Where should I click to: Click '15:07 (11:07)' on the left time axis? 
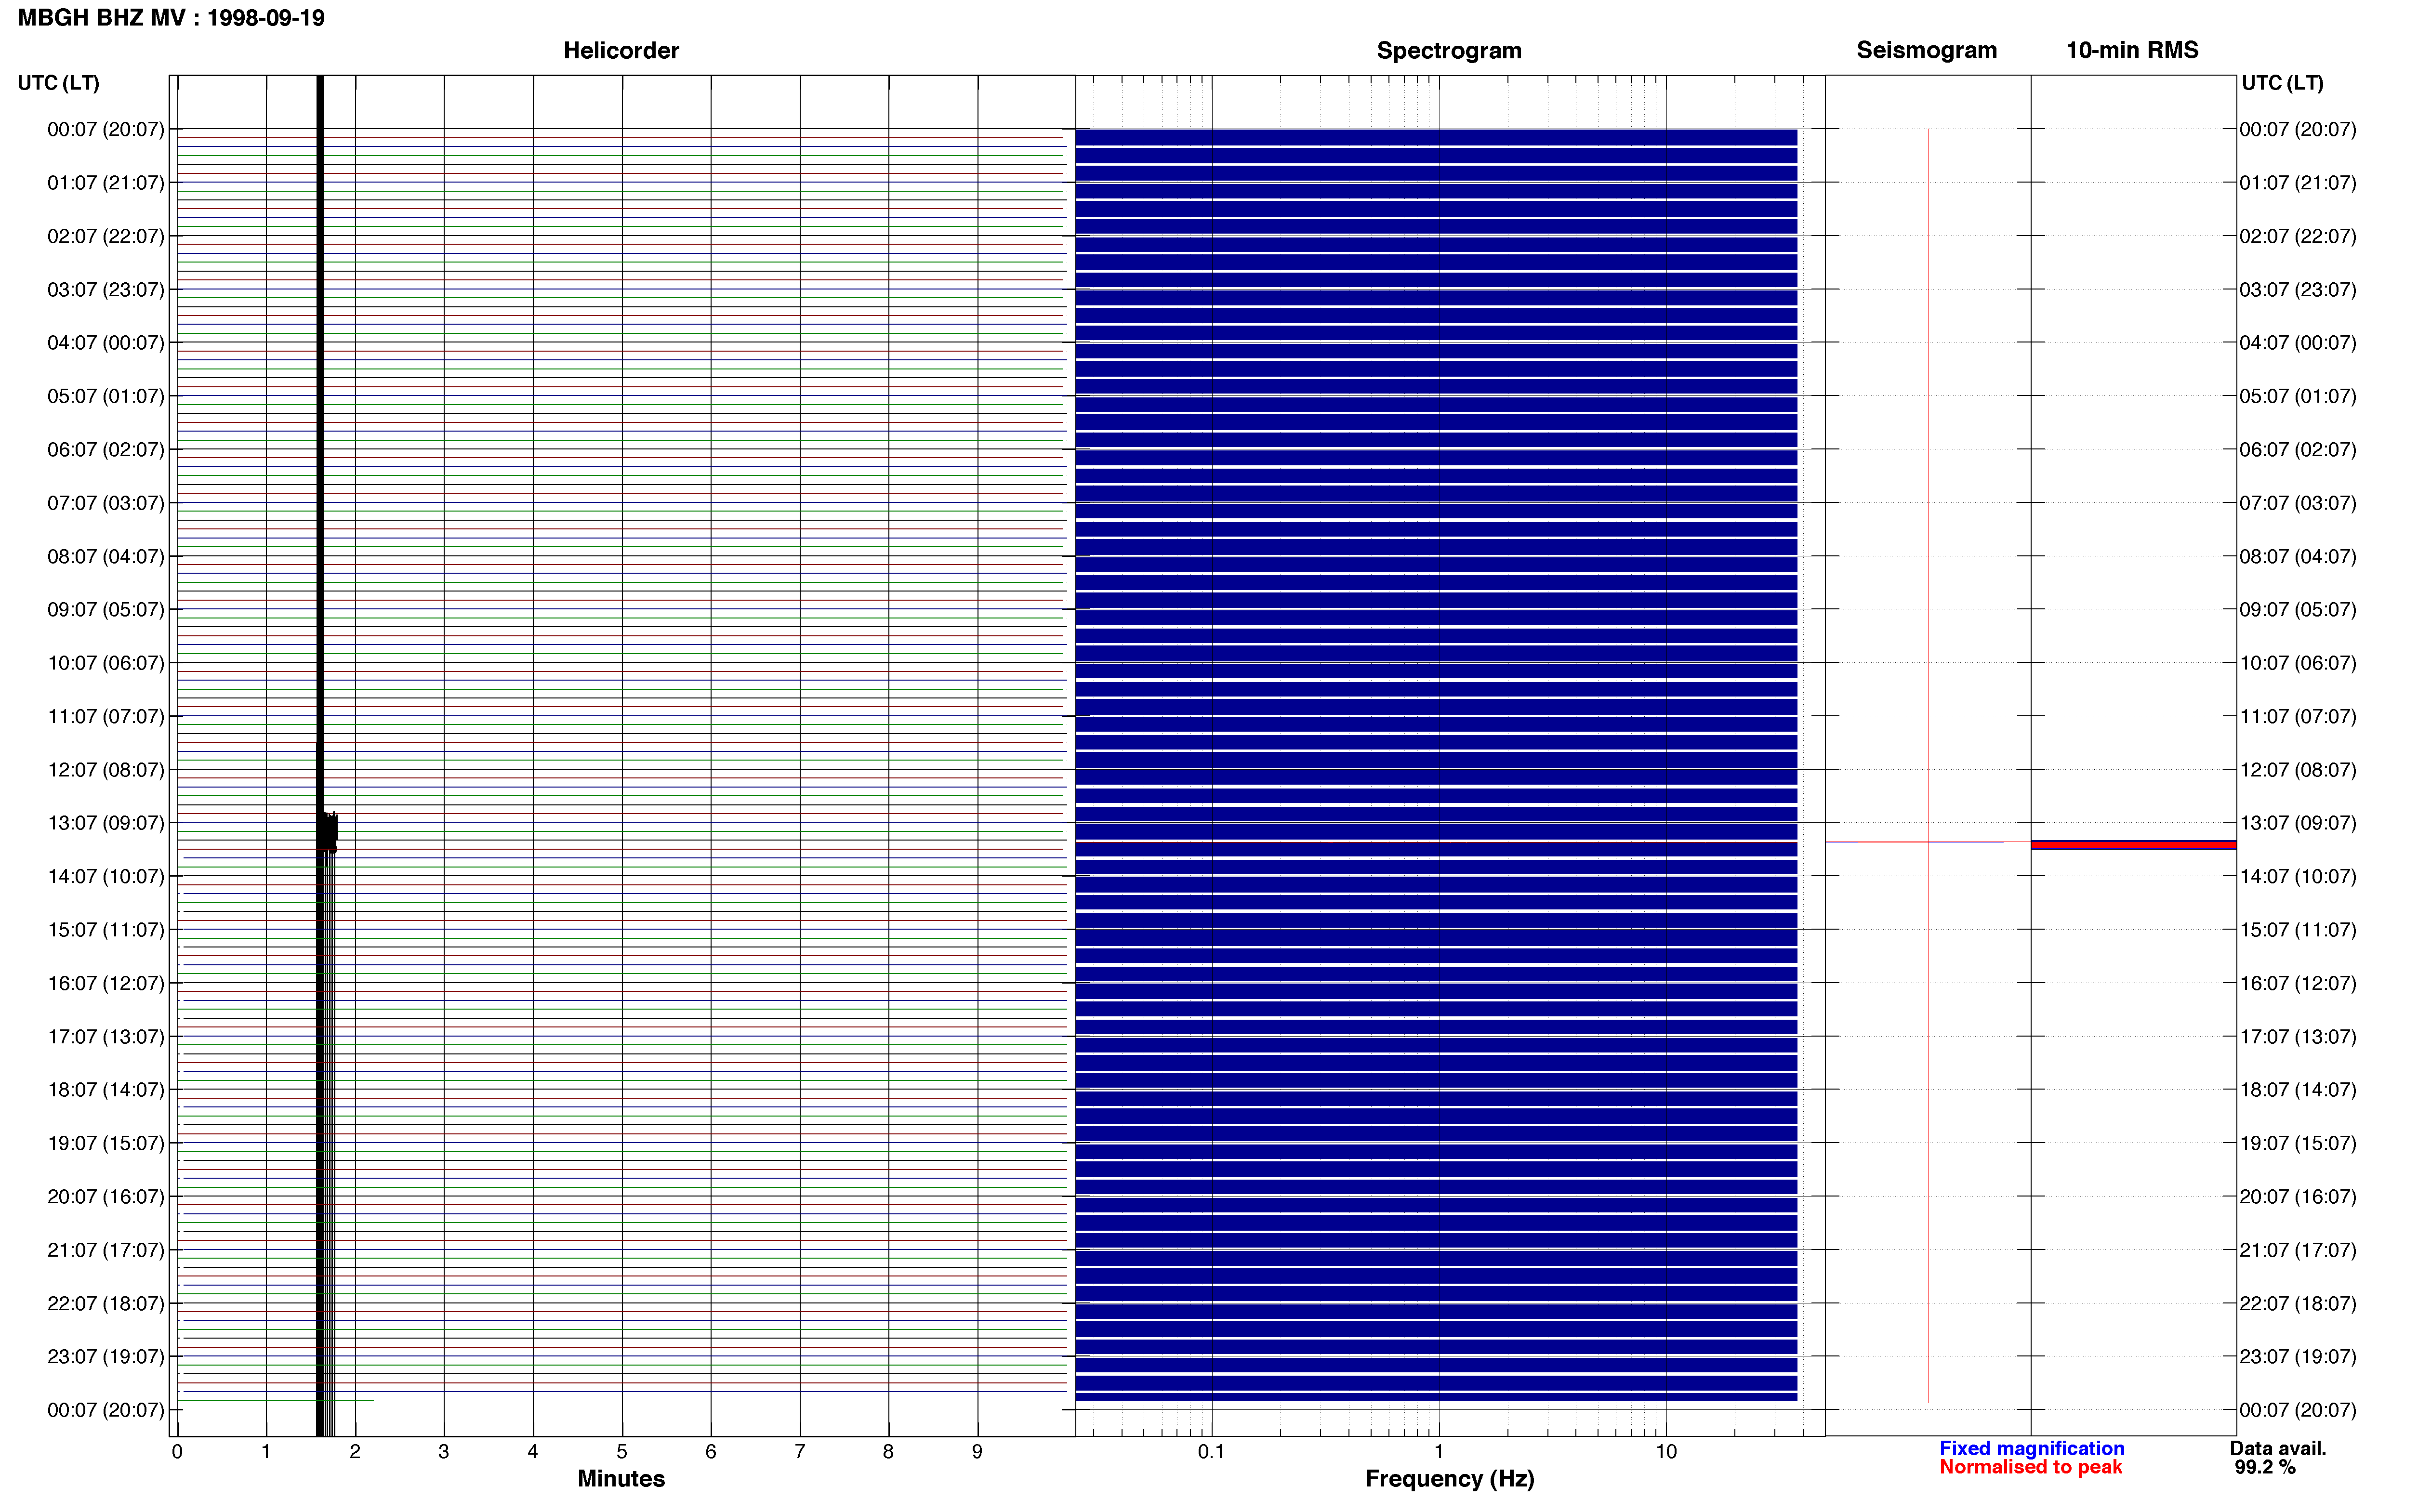(106, 930)
